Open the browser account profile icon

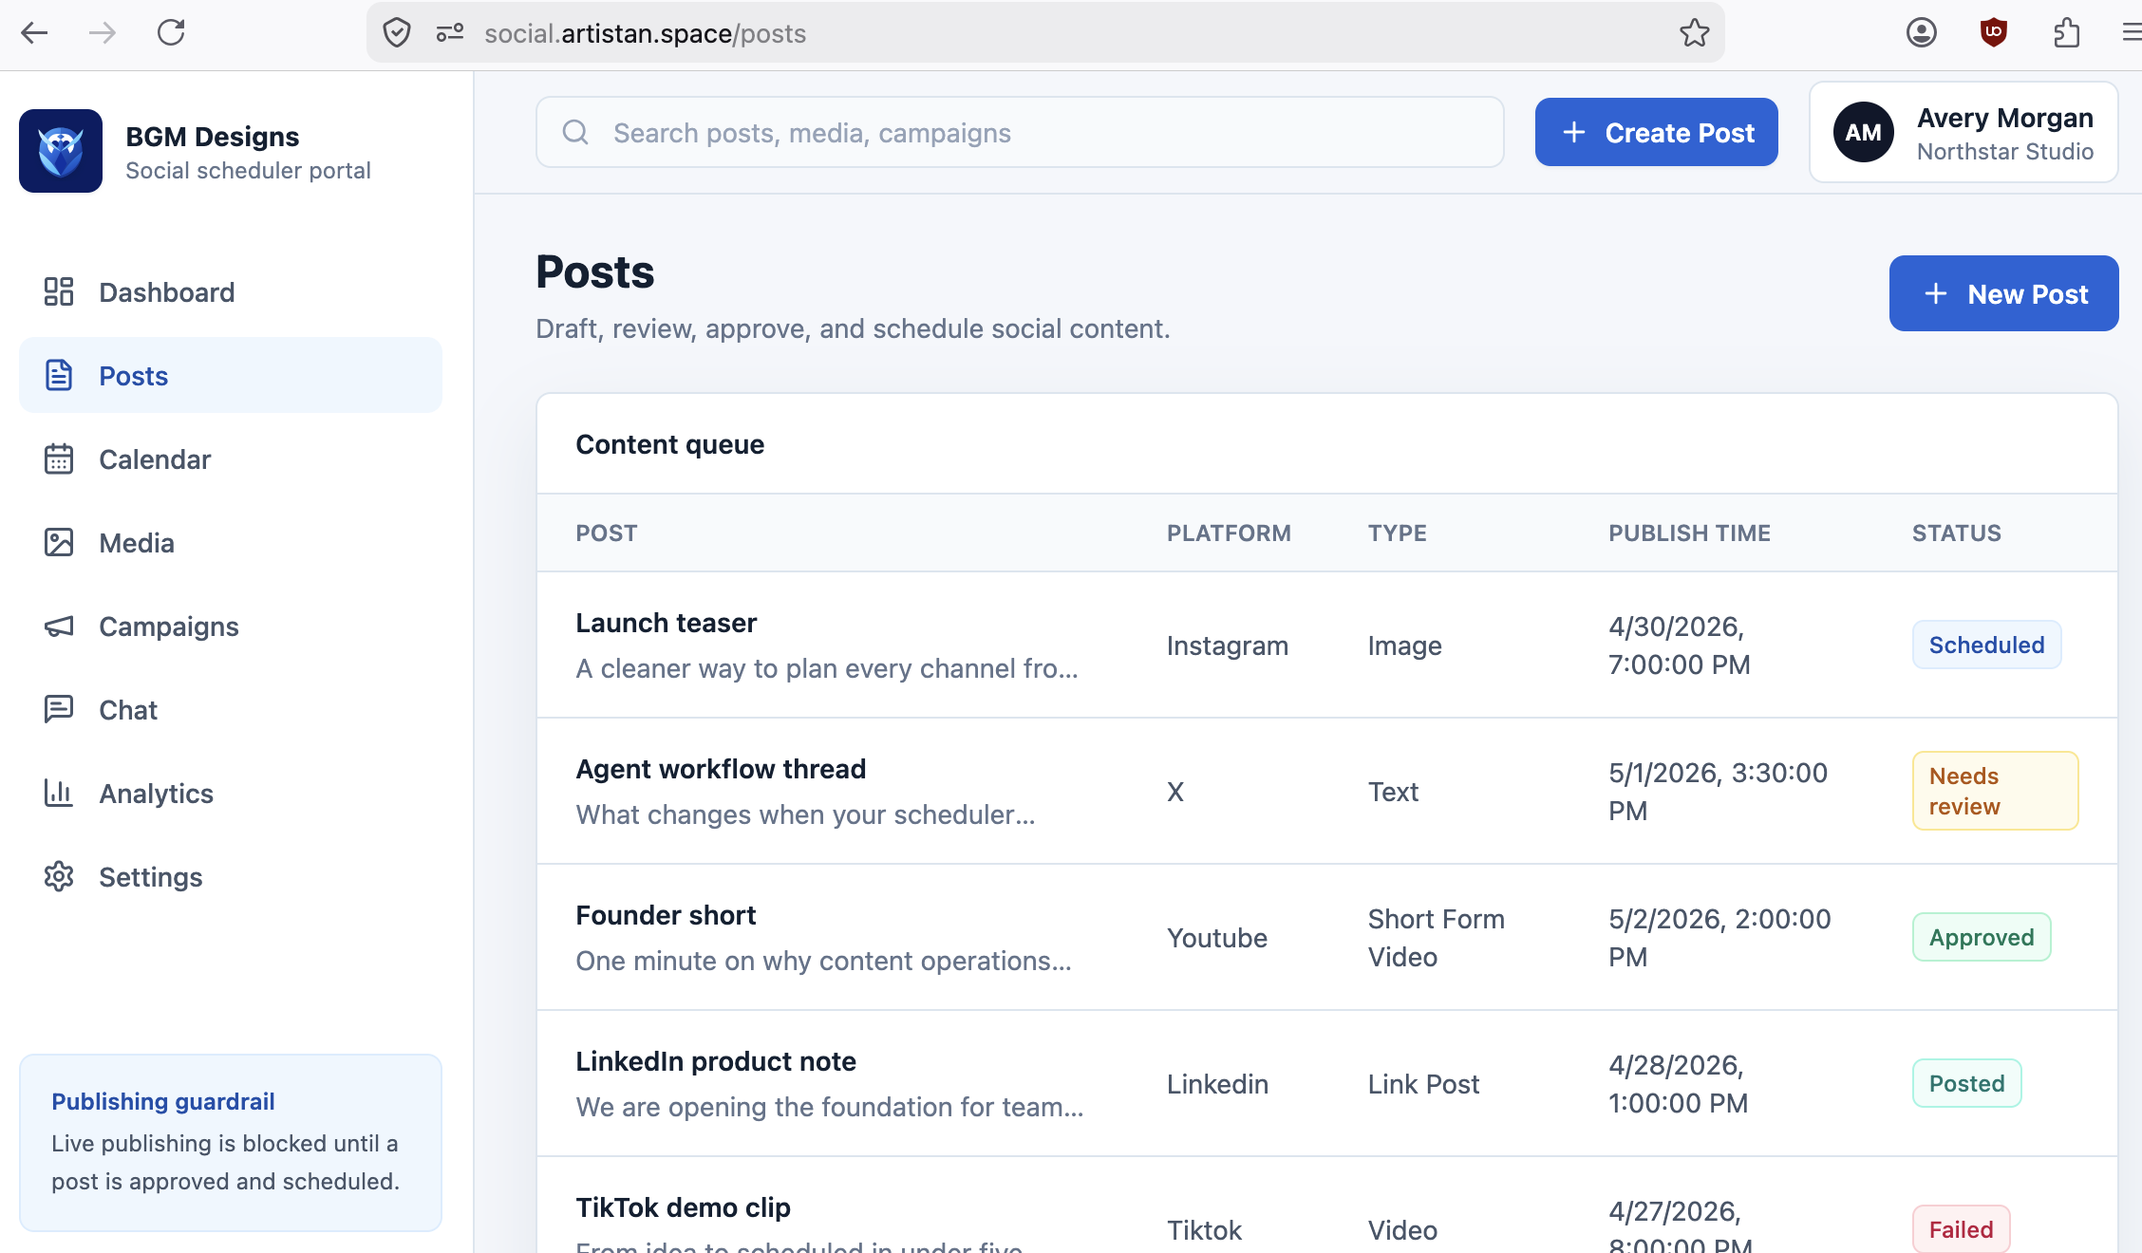point(1921,33)
